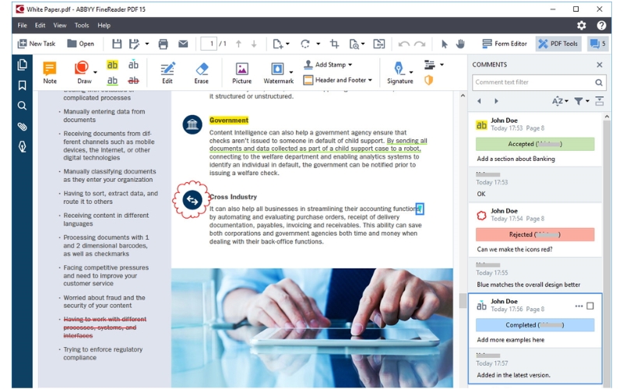Open the Digital Signatures sidebar panel
Screen dimensions: 623x389
(23, 147)
